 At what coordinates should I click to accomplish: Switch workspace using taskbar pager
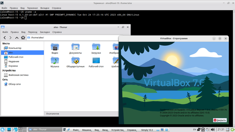pyautogui.click(x=22, y=129)
